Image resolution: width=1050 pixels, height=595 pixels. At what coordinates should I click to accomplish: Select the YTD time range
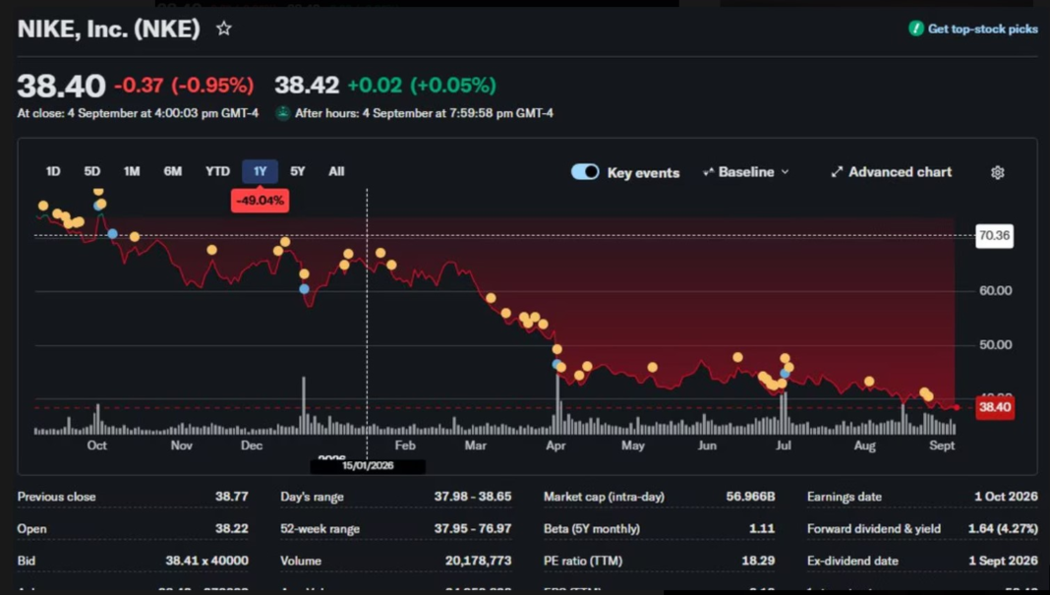217,171
